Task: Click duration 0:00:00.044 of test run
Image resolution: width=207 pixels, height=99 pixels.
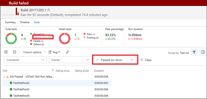Action: (101, 77)
